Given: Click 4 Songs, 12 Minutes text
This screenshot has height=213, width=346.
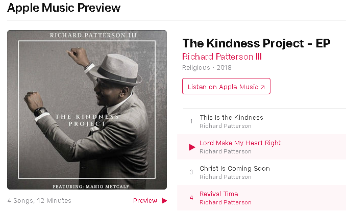Looking at the screenshot, I should 39,201.
